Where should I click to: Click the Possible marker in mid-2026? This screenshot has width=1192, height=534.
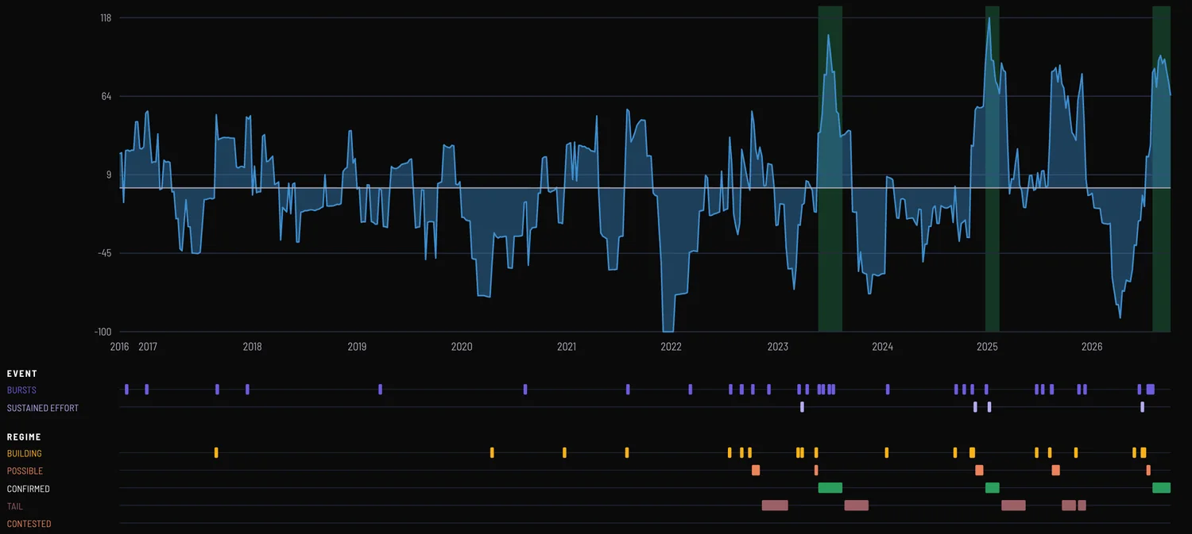1148,471
